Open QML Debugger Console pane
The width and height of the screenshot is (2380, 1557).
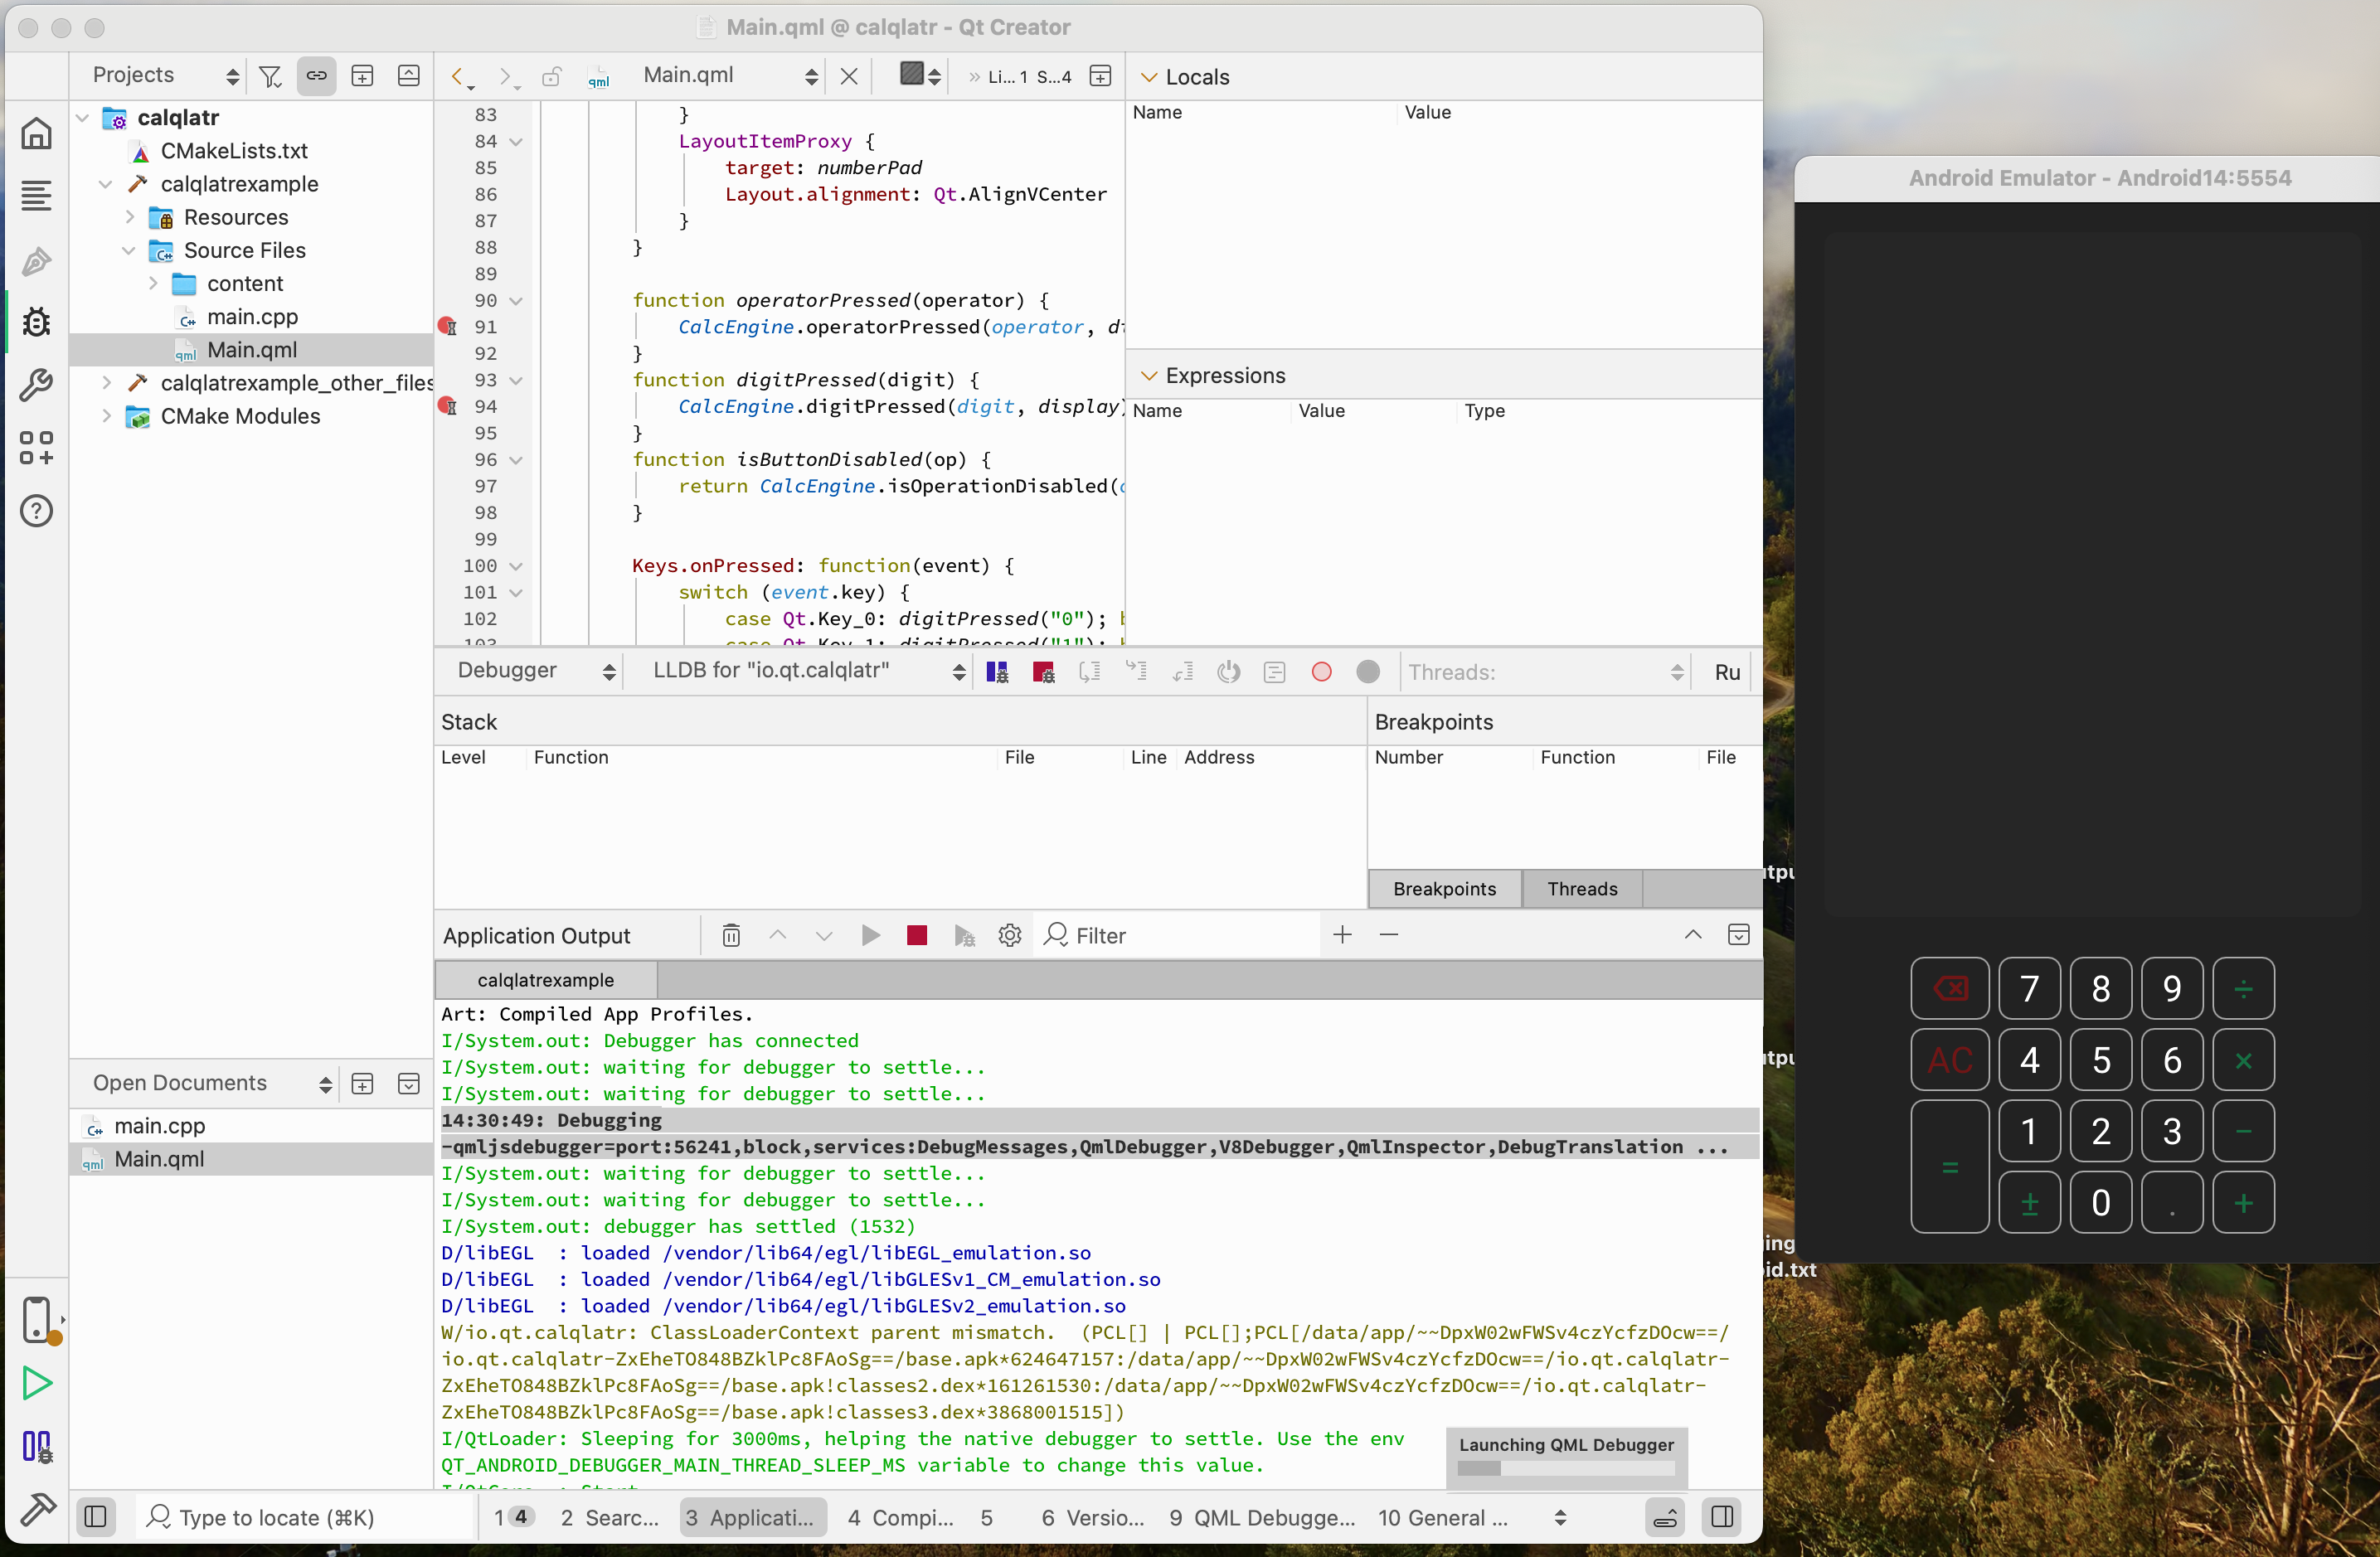(1262, 1517)
